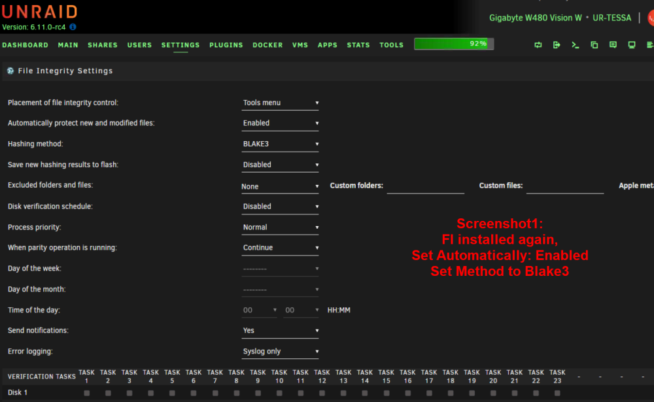Viewport: 654px width, 402px height.
Task: Open the Placement of file integrity control dropdown
Action: coord(280,103)
